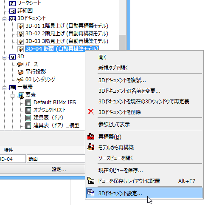This screenshot has width=205, height=205.
Task: Click the 3D-03 3階見上げ document icon
Action: coord(21,42)
